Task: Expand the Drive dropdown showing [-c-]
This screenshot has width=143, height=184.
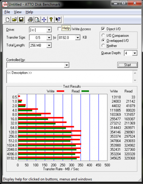Action: 49,30
